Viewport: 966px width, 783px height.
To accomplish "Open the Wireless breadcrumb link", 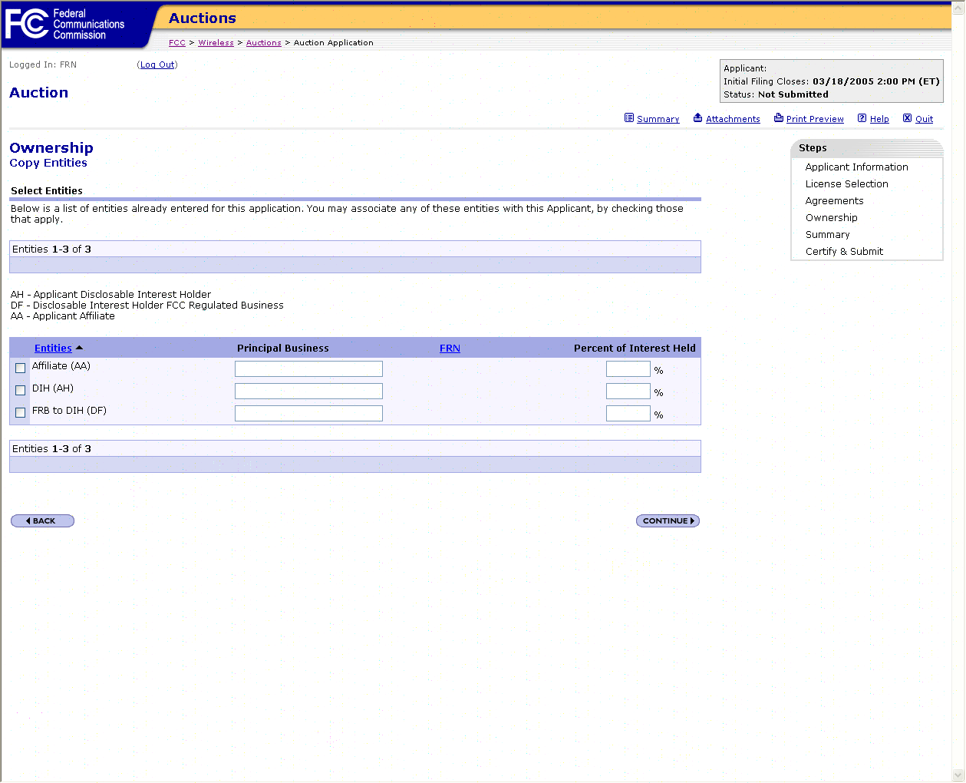I will (x=216, y=43).
